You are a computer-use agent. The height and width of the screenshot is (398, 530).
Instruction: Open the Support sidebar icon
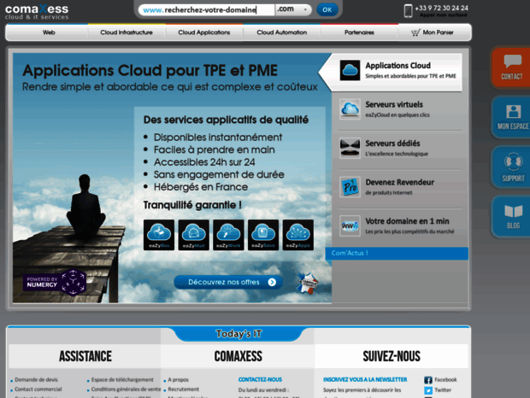point(512,166)
